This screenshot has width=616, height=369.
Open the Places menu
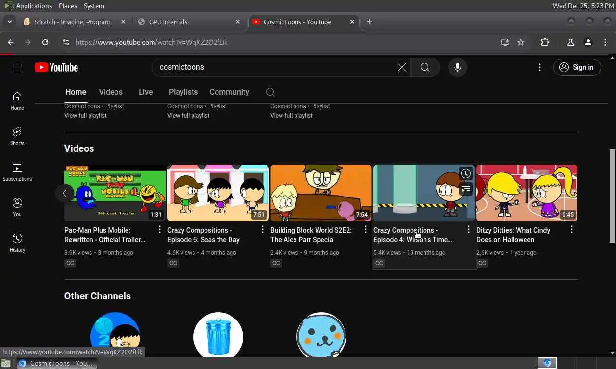[x=68, y=6]
